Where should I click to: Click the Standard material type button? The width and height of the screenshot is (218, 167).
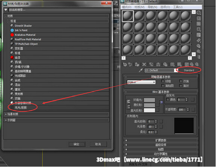[x=189, y=70]
